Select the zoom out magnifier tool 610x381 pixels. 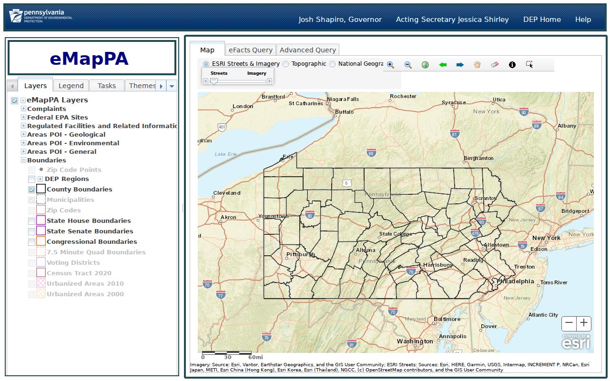pyautogui.click(x=408, y=65)
